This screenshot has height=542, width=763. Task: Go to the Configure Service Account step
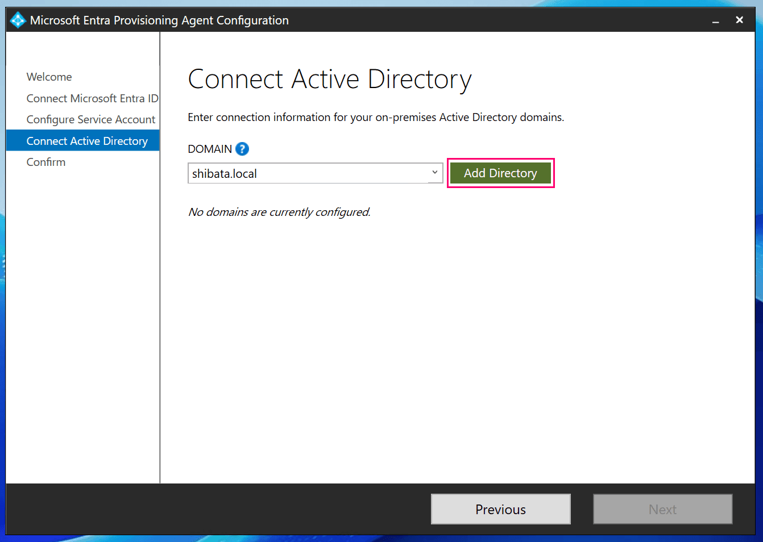coord(91,119)
